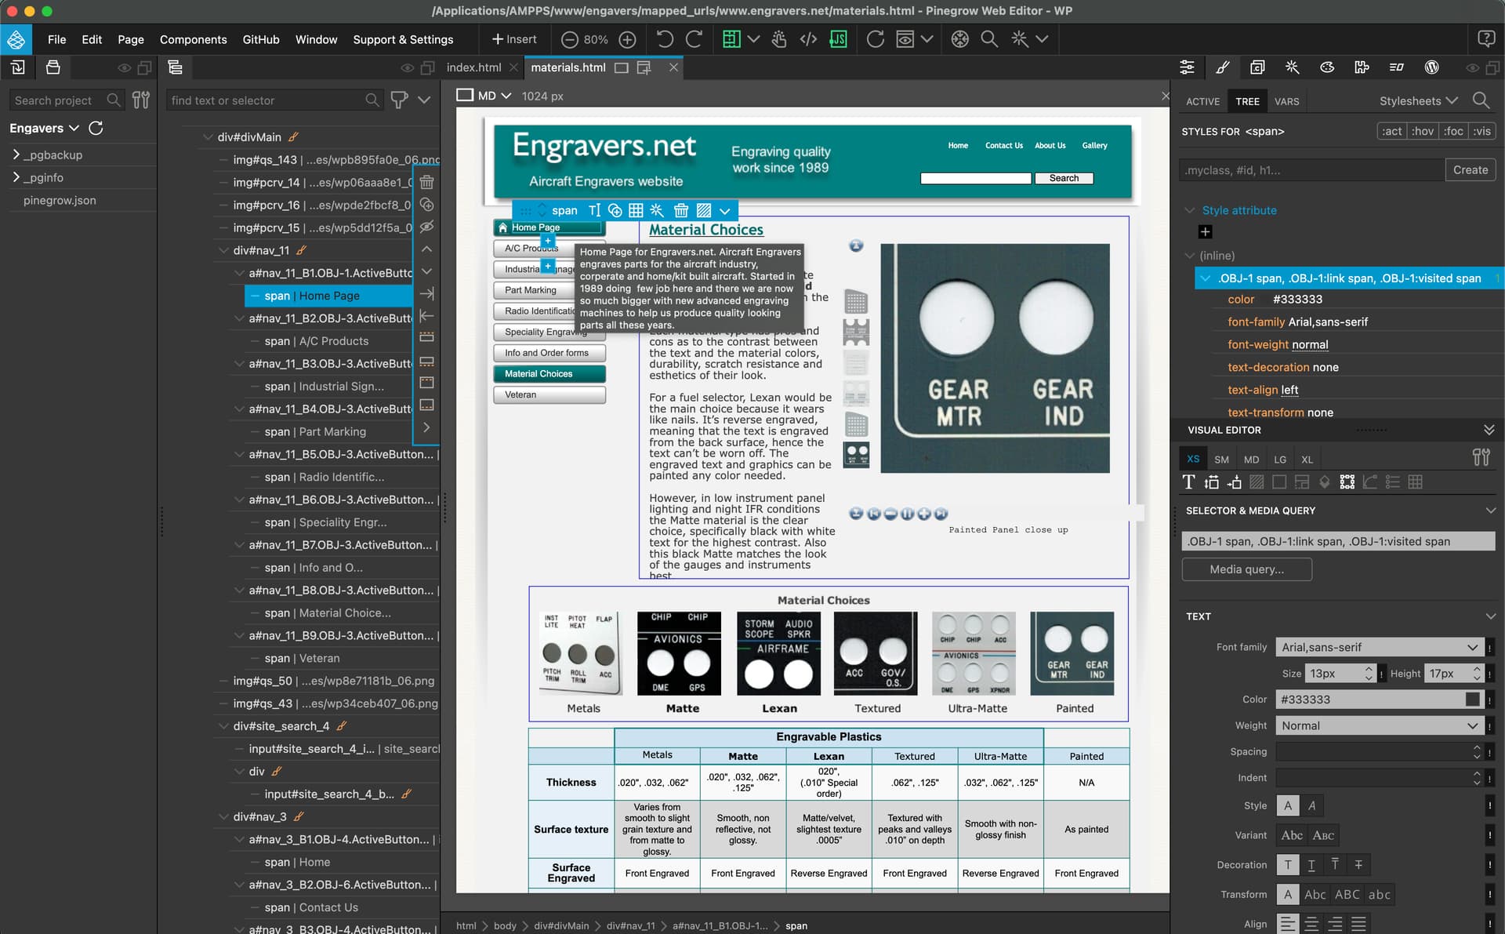Click the zoom in plus icon

click(627, 39)
